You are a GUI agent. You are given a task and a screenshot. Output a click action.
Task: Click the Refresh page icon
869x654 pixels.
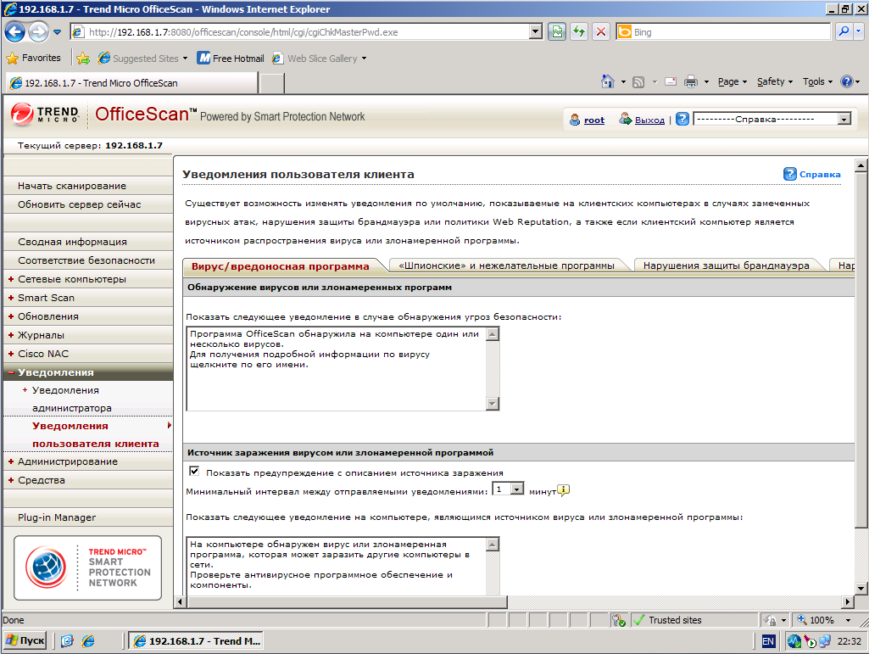click(x=578, y=32)
